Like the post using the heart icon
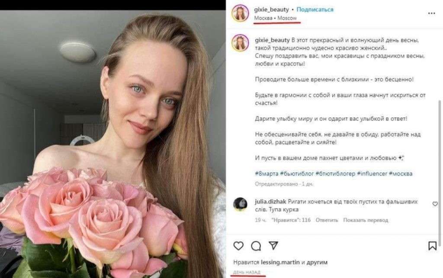Viewport: 443px width, 278px height. 238,246
